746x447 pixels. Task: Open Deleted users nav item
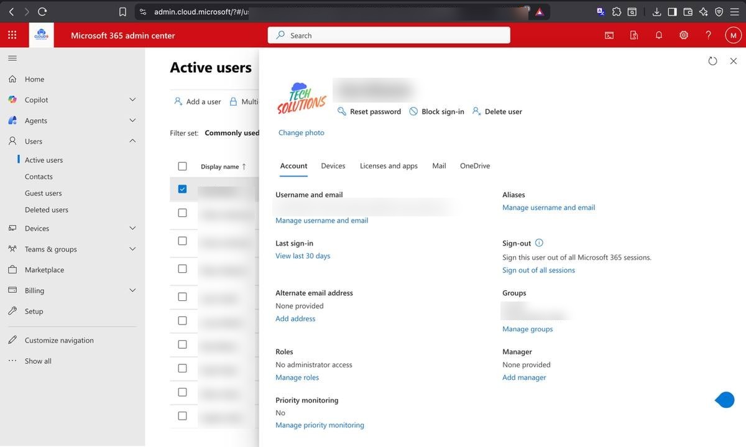[47, 210]
